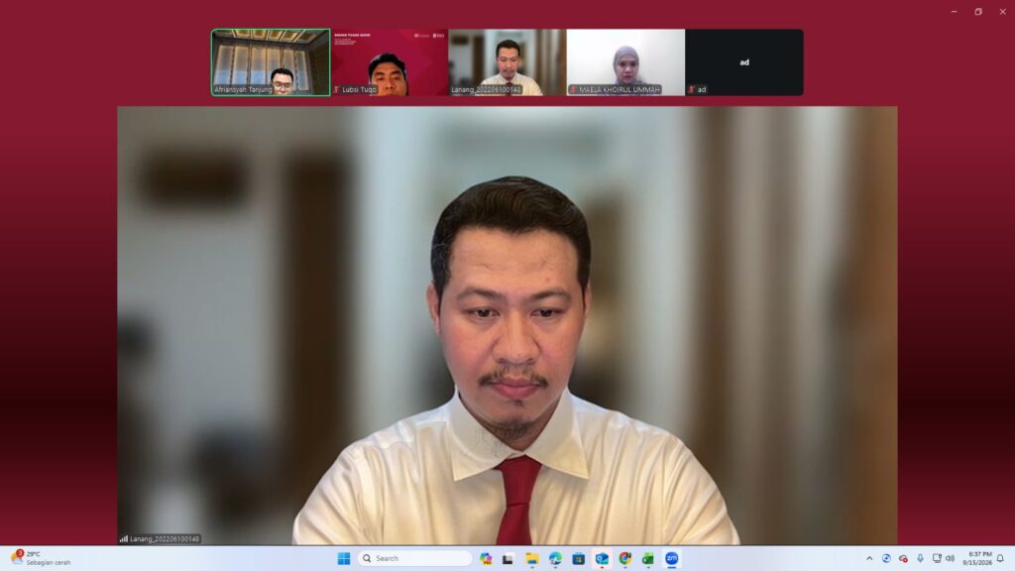This screenshot has height=571, width=1015.
Task: Select Lubsi Tuqo's video thumbnail
Action: (389, 62)
